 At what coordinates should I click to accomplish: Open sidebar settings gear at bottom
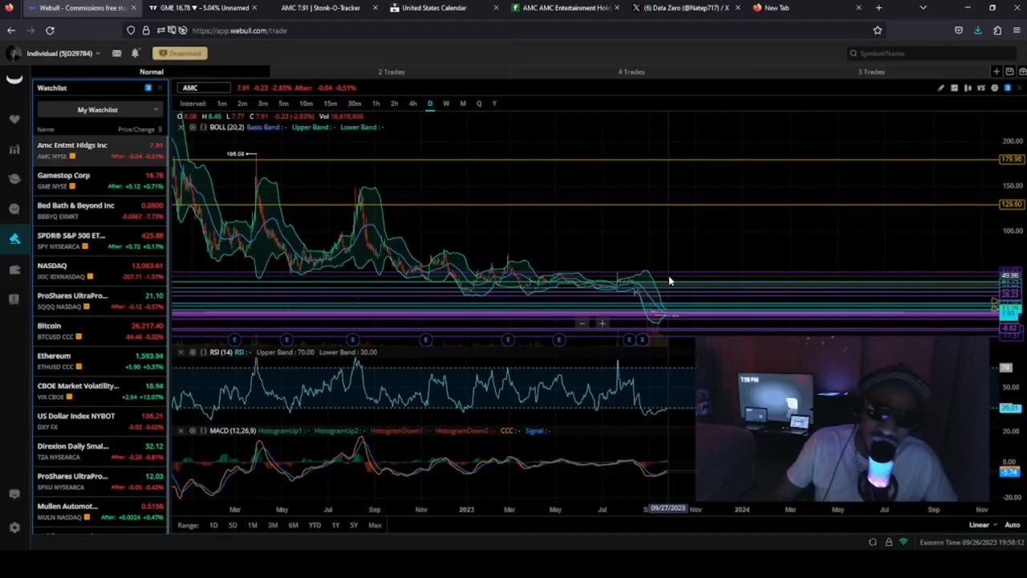(14, 527)
